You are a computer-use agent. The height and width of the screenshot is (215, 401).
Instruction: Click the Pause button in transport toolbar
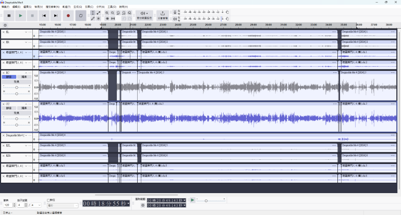point(9,16)
